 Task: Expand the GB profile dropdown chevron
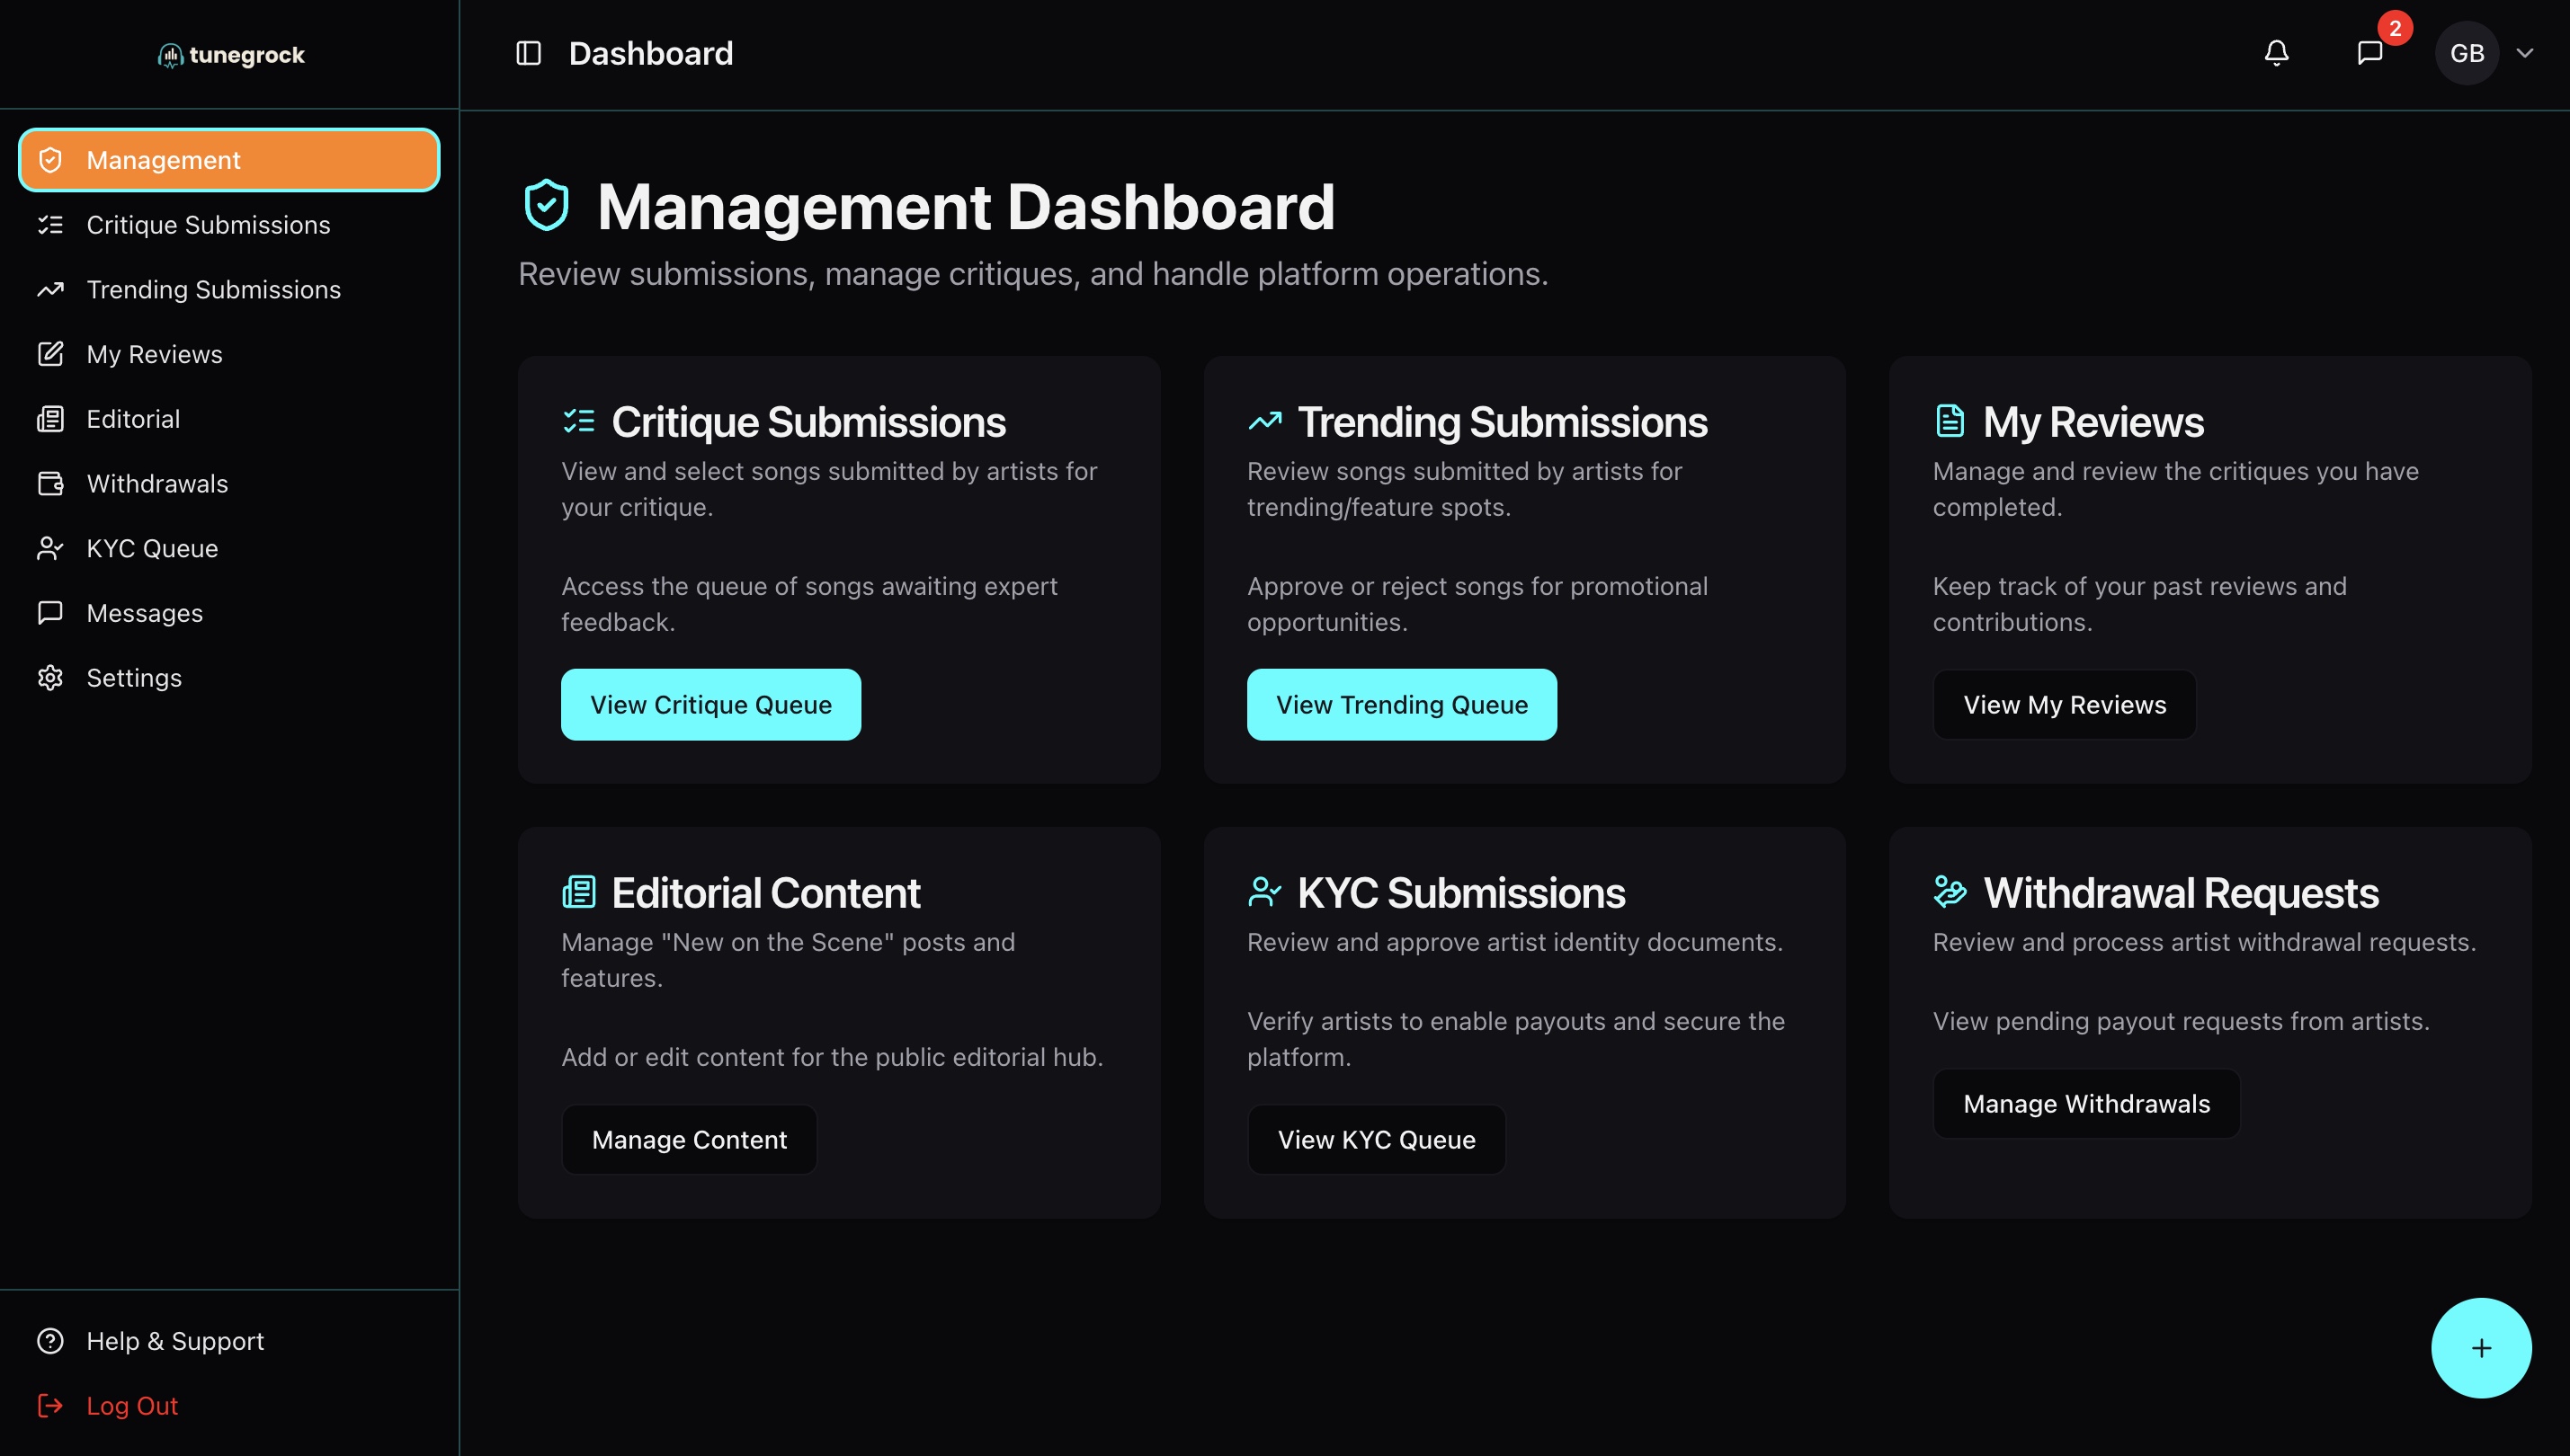pyautogui.click(x=2526, y=53)
